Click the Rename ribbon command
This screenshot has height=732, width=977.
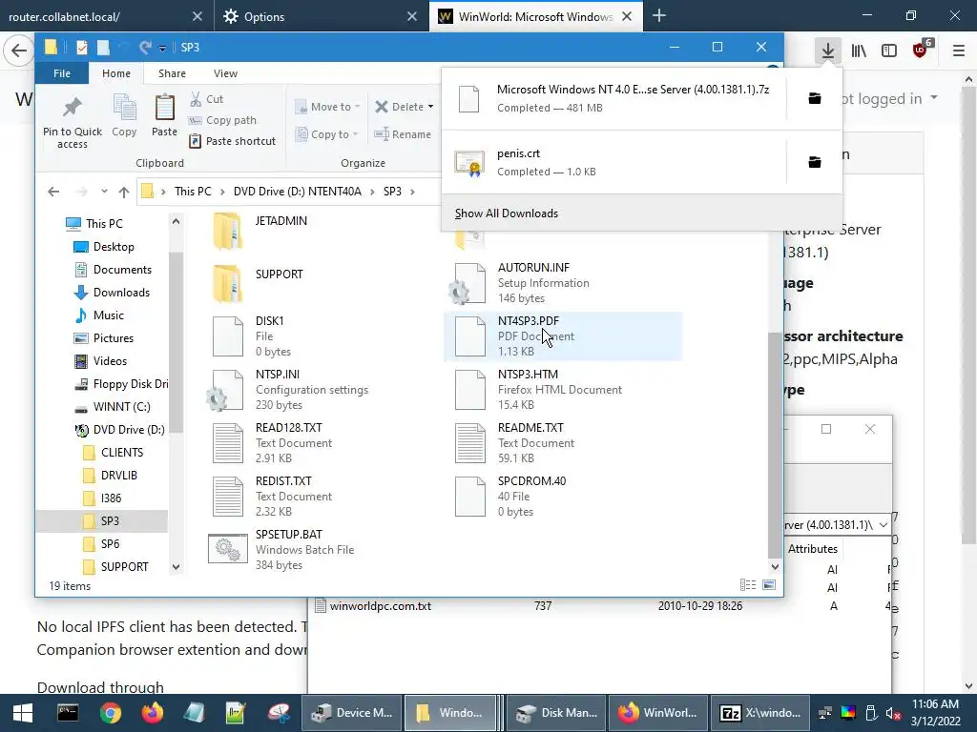(x=403, y=133)
